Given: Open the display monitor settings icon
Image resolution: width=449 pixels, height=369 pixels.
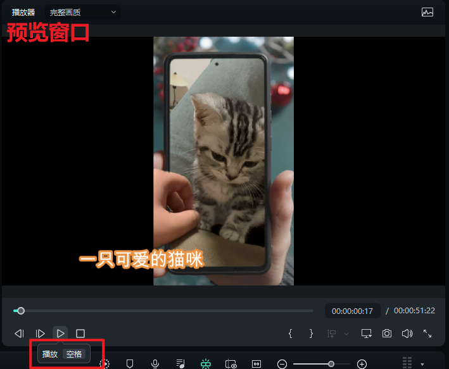Looking at the screenshot, I should click(x=366, y=333).
